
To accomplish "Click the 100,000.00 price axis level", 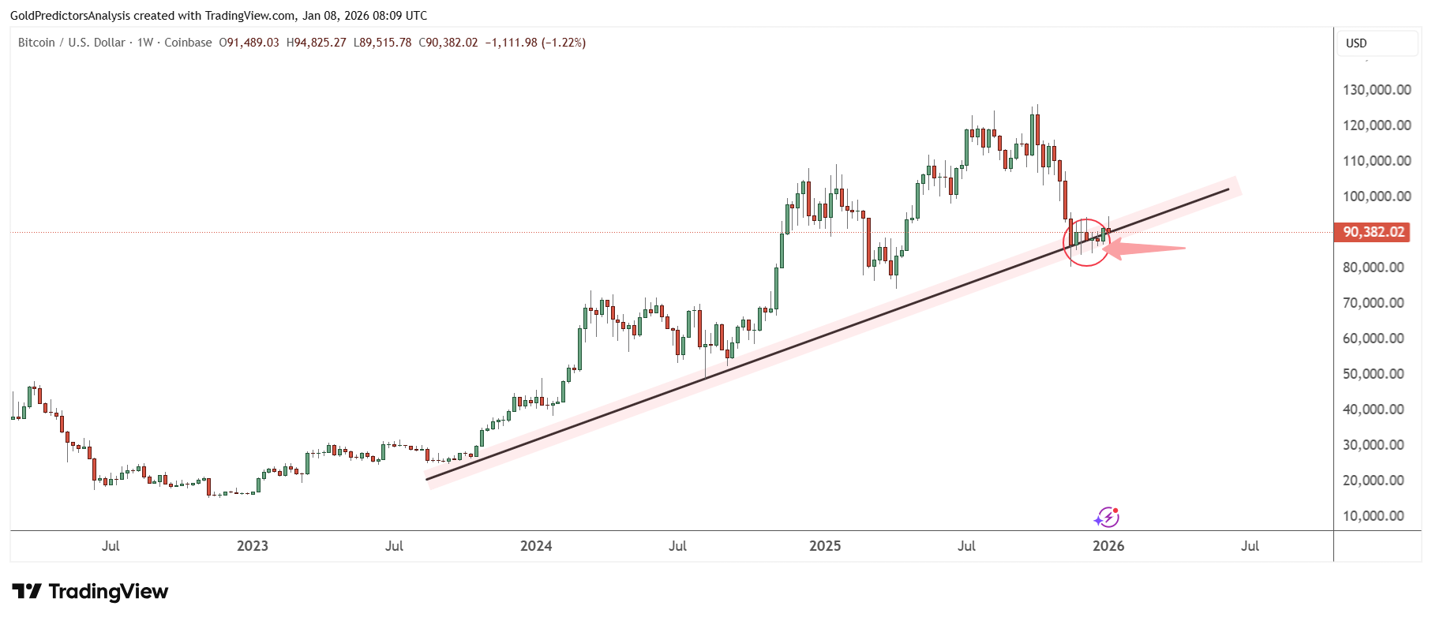I will (1377, 196).
